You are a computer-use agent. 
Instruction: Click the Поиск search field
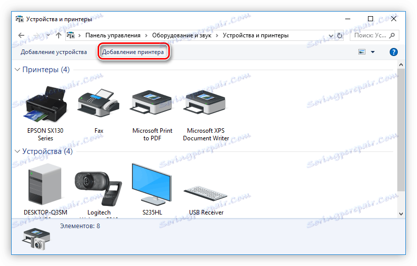tap(375, 35)
